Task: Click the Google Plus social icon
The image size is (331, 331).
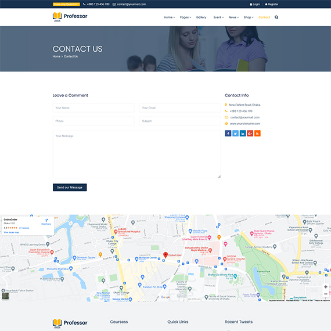Action: point(250,134)
